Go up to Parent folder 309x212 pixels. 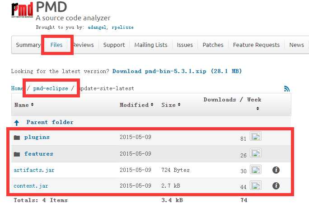click(x=50, y=122)
